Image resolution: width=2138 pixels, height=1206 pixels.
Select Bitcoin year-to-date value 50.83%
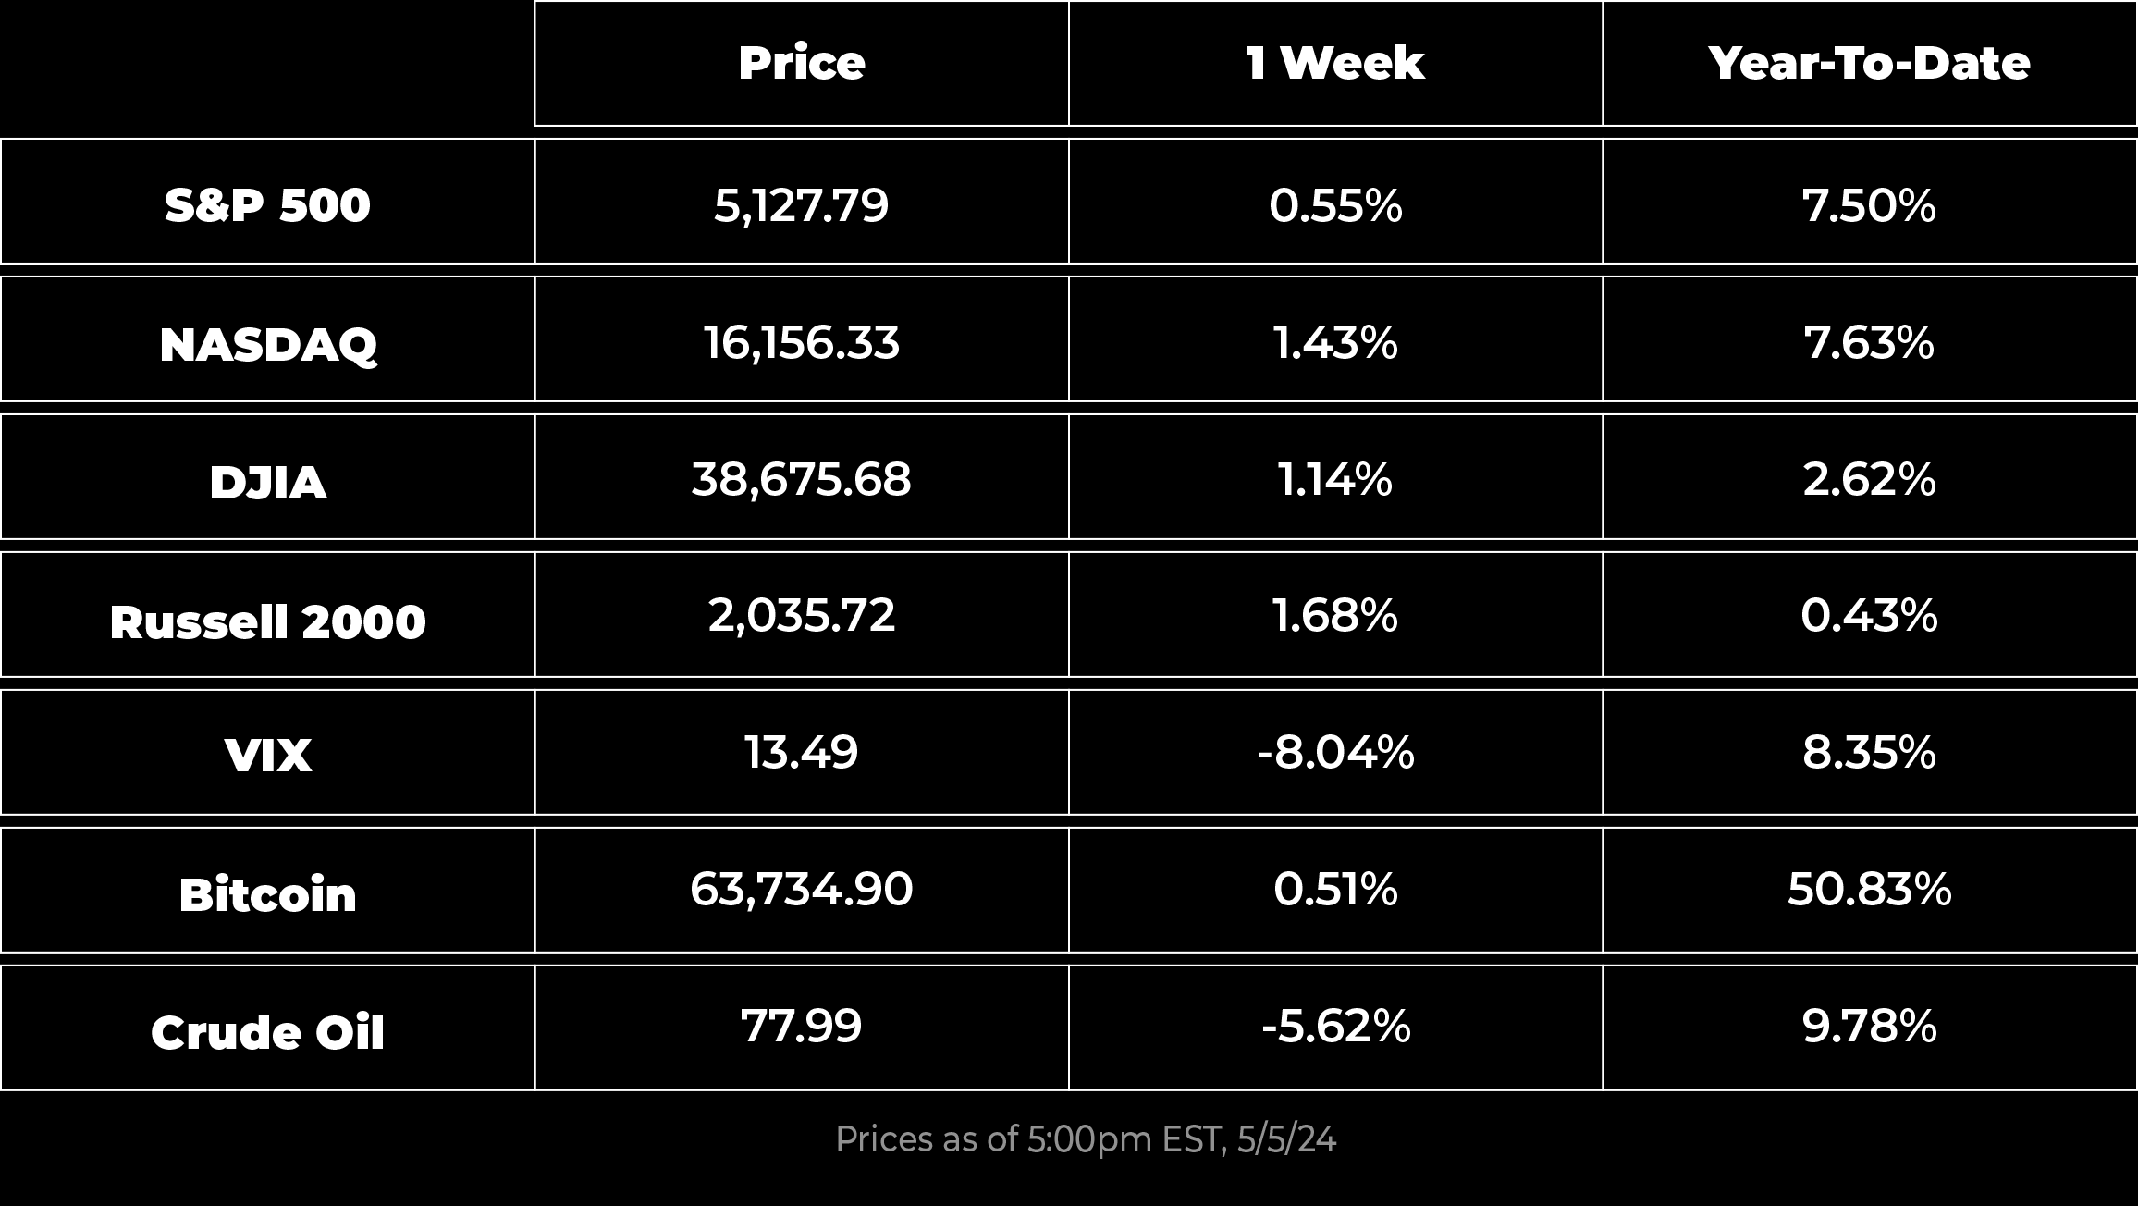[1869, 891]
